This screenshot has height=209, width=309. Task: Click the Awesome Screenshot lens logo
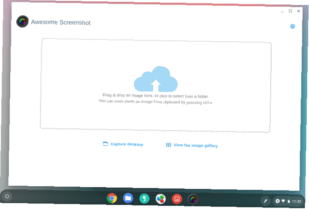pyautogui.click(x=23, y=21)
